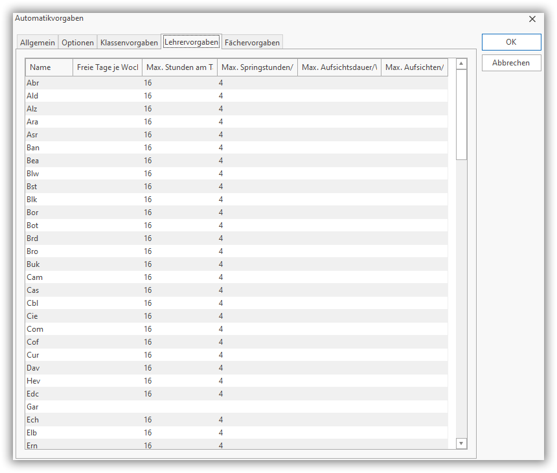
Task: Open the Optionen tab
Action: [x=78, y=43]
